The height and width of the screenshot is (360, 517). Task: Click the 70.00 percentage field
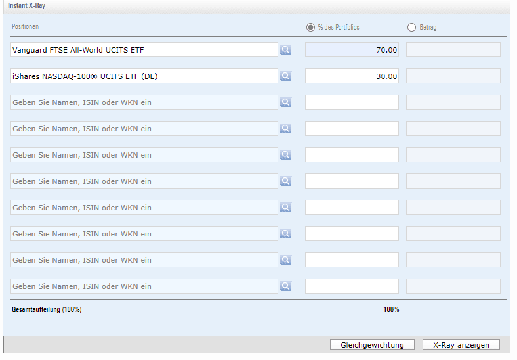point(352,50)
